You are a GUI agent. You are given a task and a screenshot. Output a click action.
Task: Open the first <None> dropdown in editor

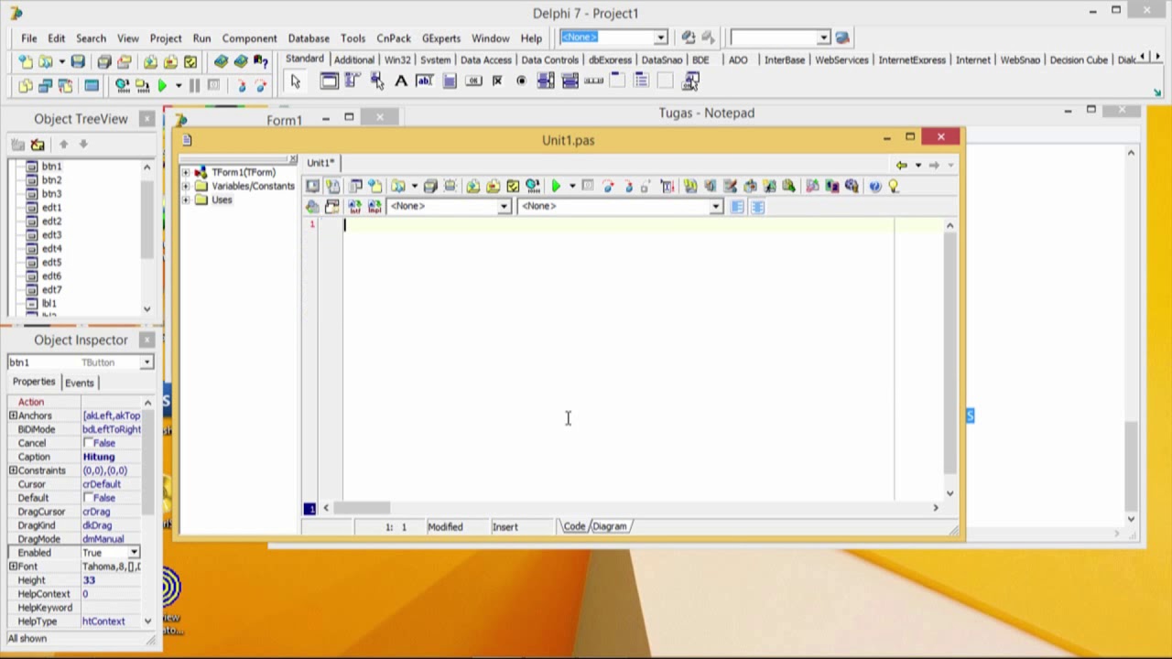(x=504, y=206)
